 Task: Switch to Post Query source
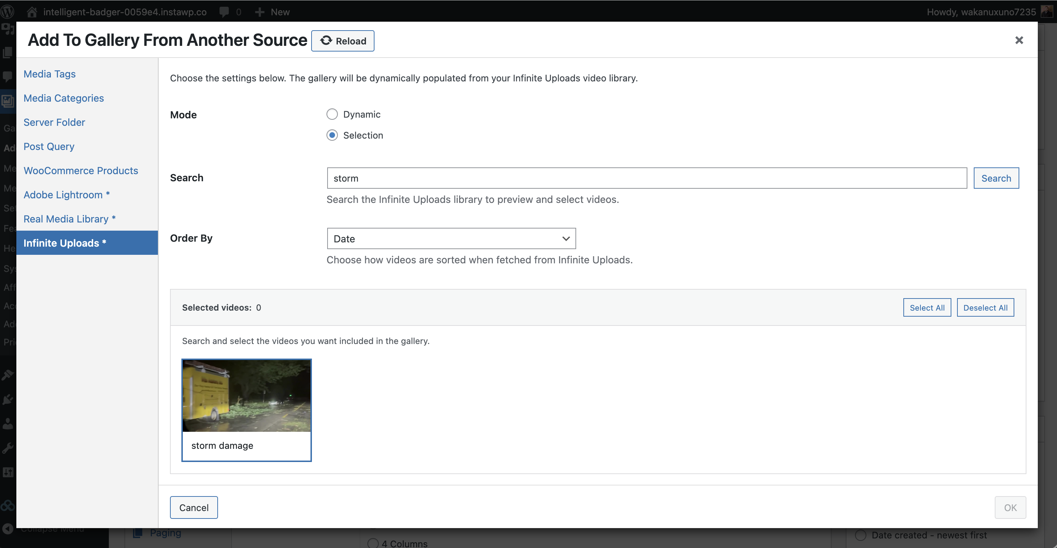click(49, 146)
